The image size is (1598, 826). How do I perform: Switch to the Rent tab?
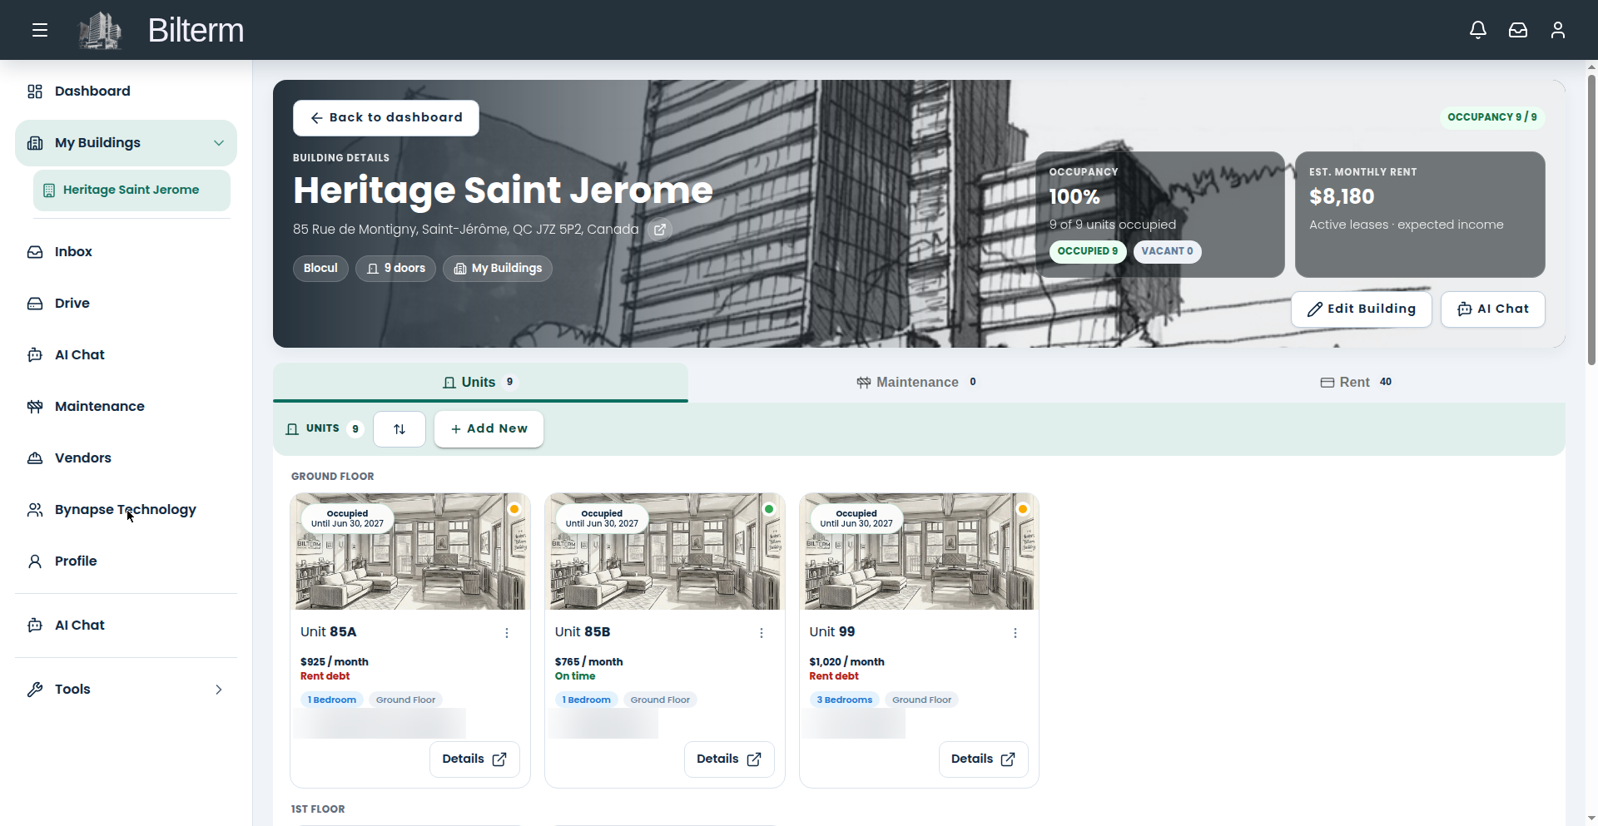pyautogui.click(x=1356, y=383)
